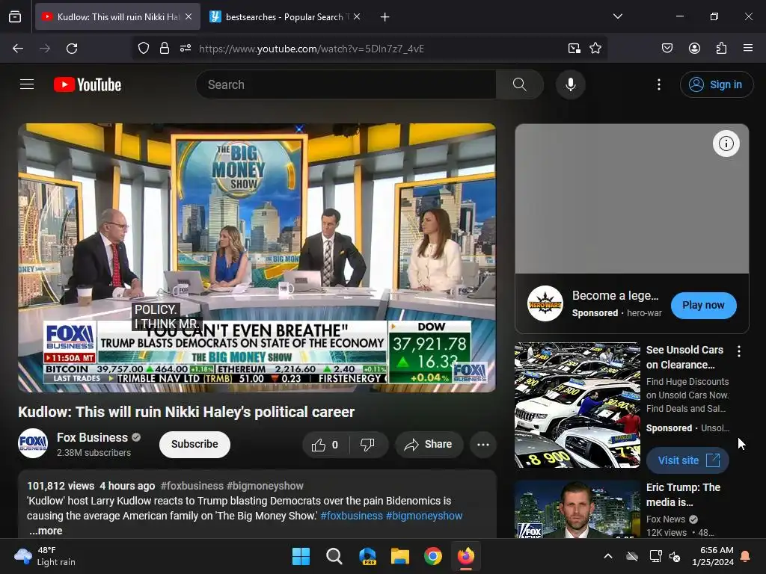Open YouTube settings three-dot menu

point(659,84)
